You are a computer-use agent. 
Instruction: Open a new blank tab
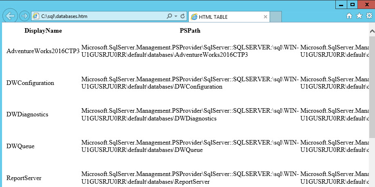click(x=276, y=17)
